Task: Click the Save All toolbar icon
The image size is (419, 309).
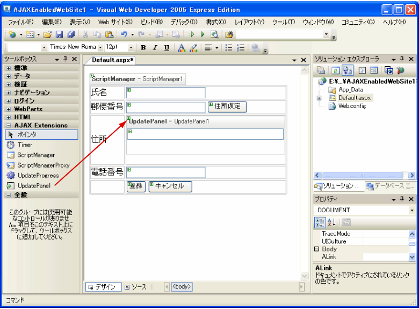Action: click(71, 34)
